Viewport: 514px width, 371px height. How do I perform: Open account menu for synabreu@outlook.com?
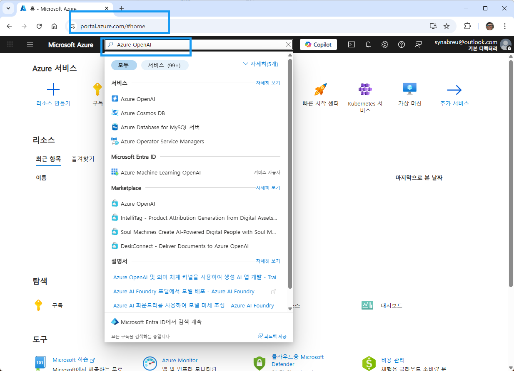coord(472,45)
